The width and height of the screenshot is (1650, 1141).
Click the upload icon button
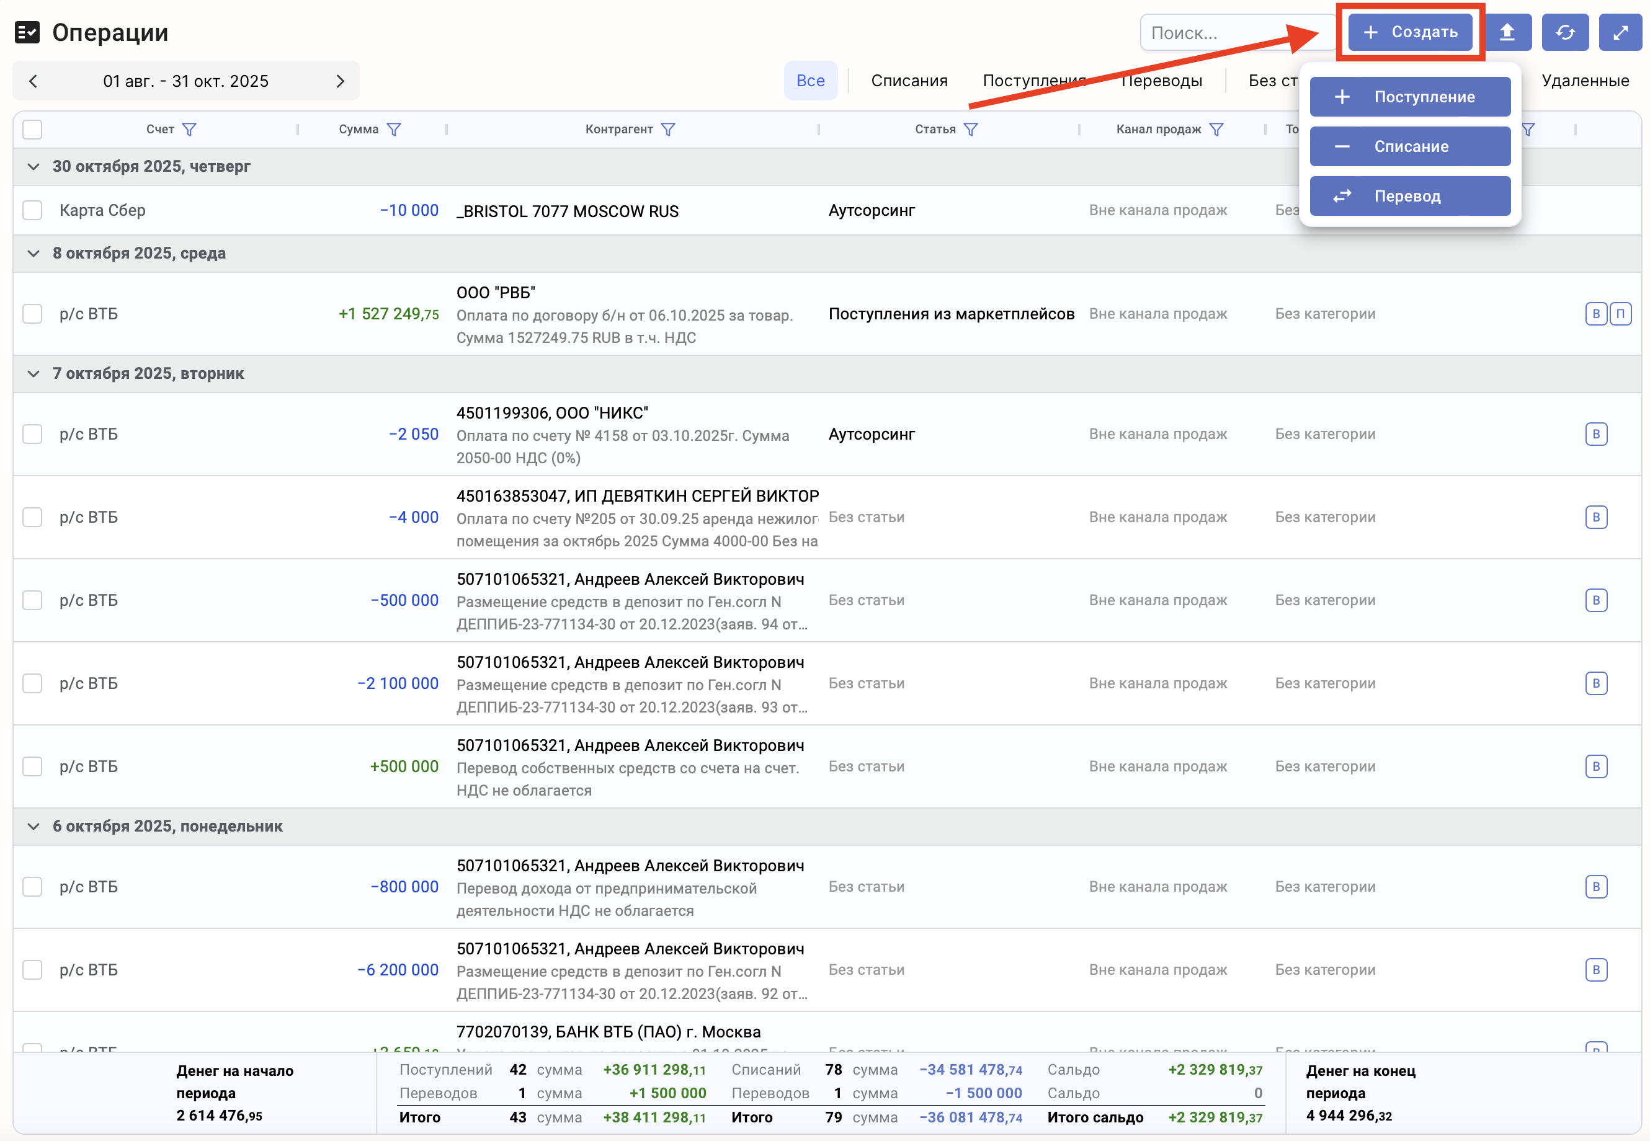click(1507, 32)
